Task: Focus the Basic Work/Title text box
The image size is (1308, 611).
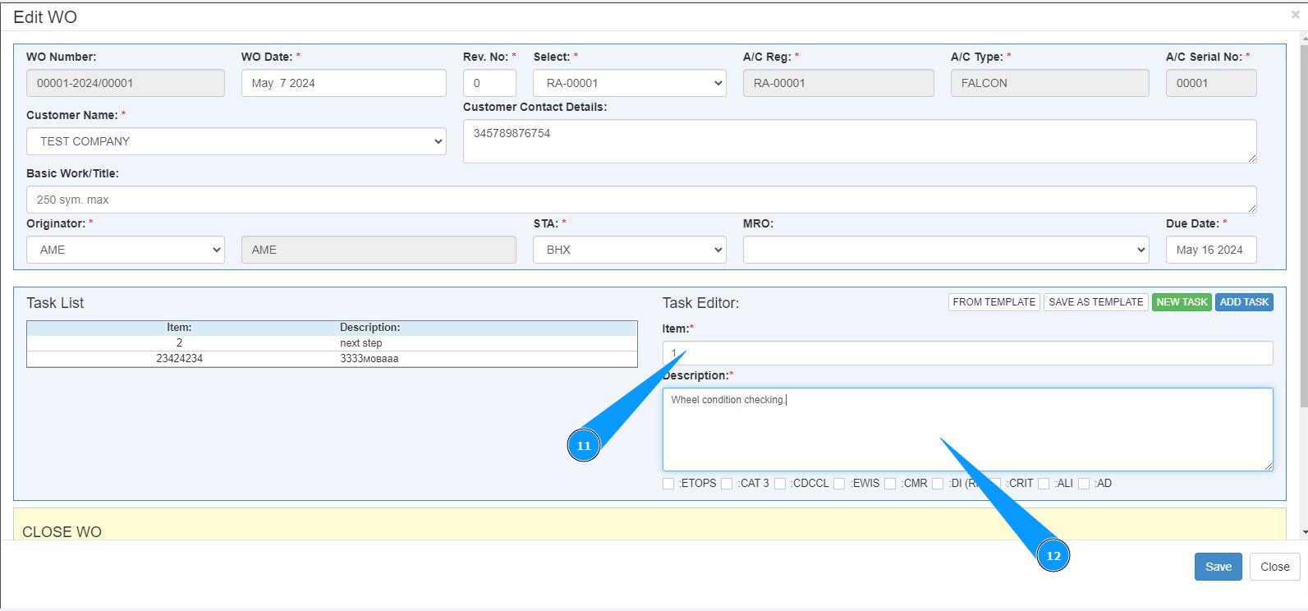Action: pos(640,200)
